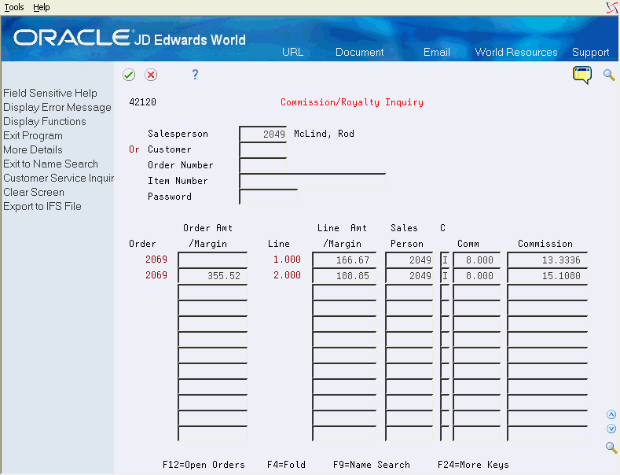Click the green checkmark OK icon
Viewport: 620px width, 475px height.
pyautogui.click(x=129, y=75)
